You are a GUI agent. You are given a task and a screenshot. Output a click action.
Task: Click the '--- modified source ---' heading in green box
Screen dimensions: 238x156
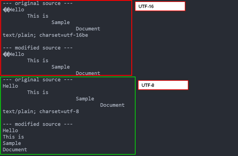point(38,124)
